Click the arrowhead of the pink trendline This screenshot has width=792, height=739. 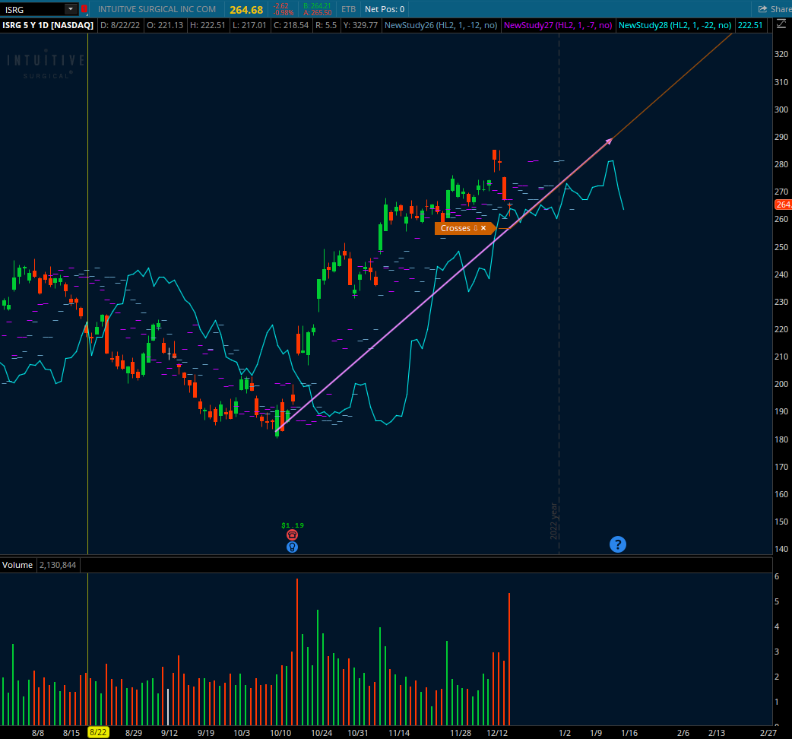609,141
